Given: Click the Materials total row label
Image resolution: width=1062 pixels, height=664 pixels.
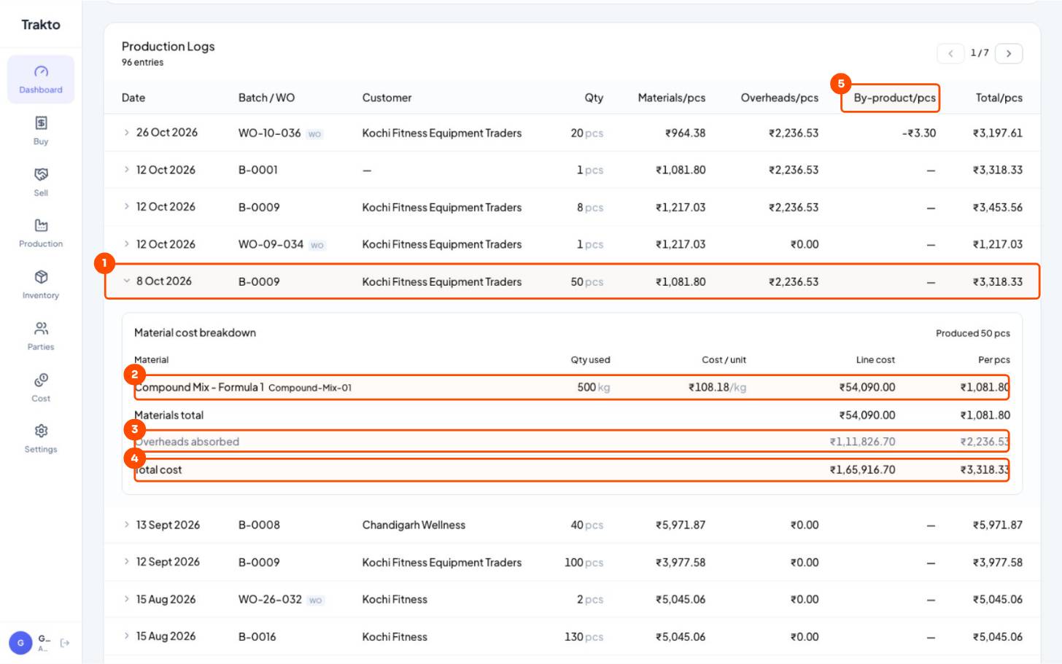Looking at the screenshot, I should [168, 415].
